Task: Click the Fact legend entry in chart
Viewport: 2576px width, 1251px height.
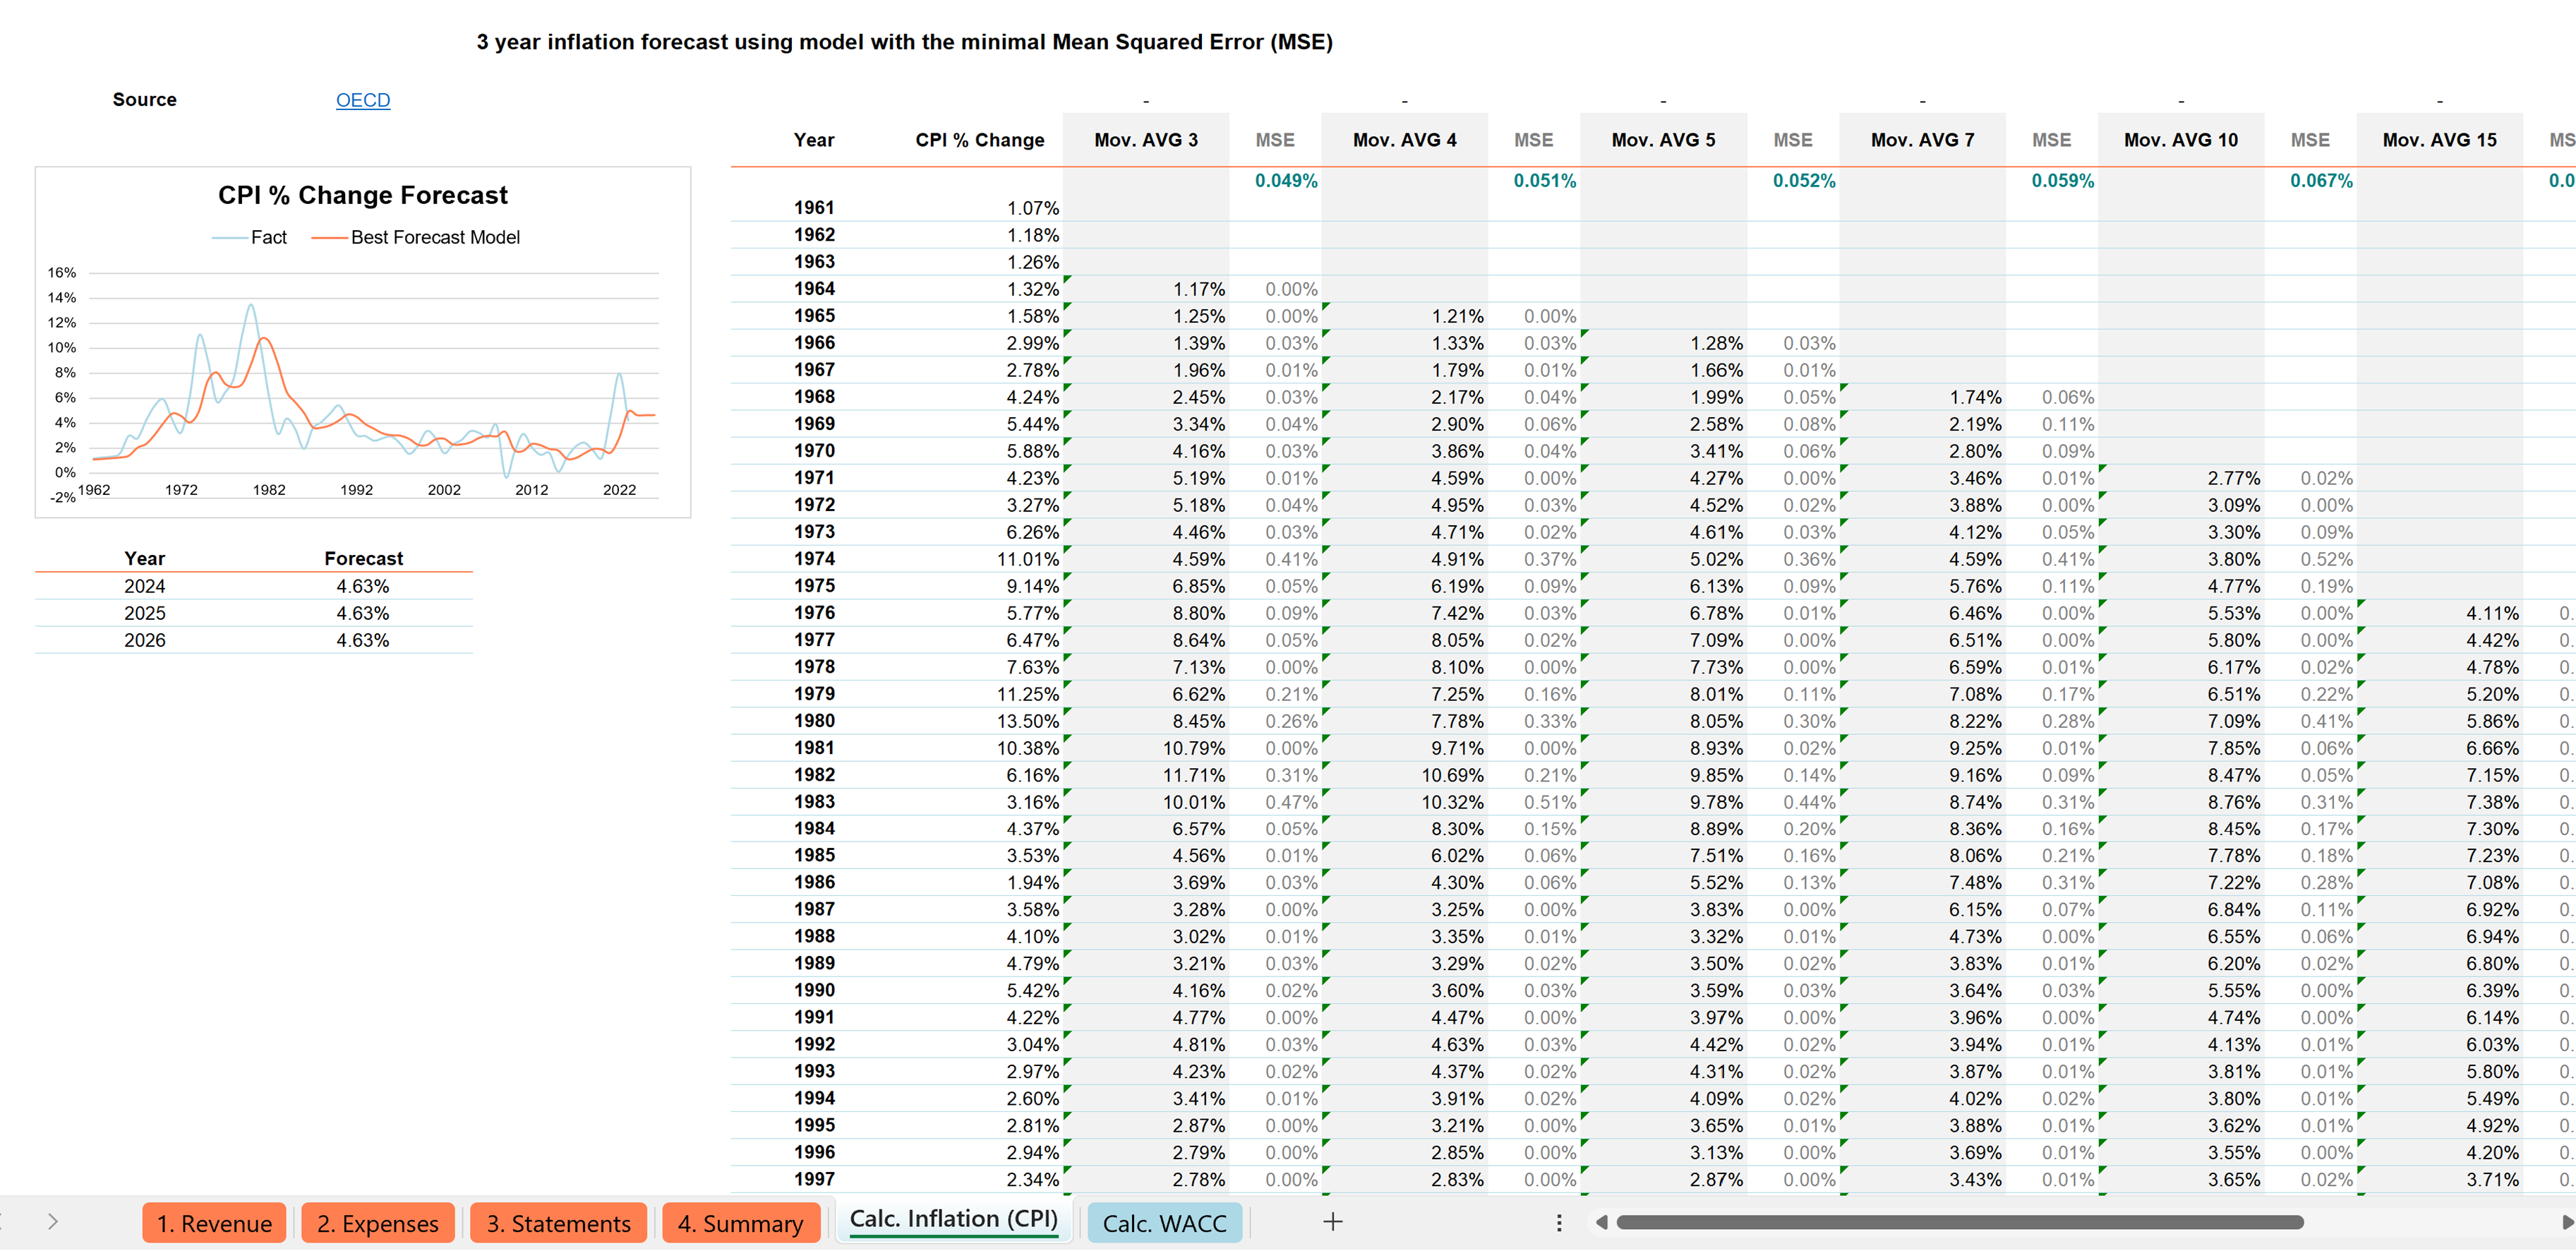Action: coord(249,237)
